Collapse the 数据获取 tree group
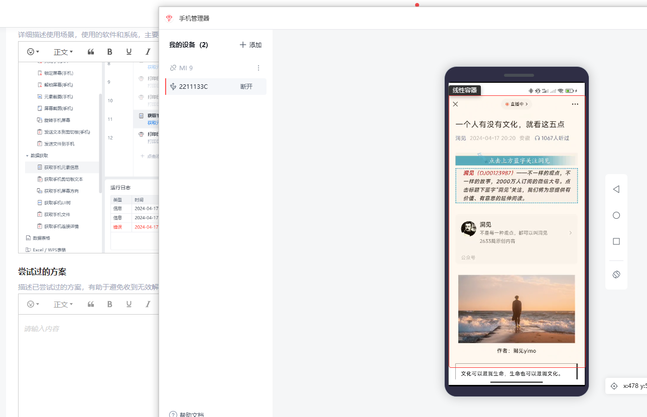647x417 pixels. tap(28, 156)
